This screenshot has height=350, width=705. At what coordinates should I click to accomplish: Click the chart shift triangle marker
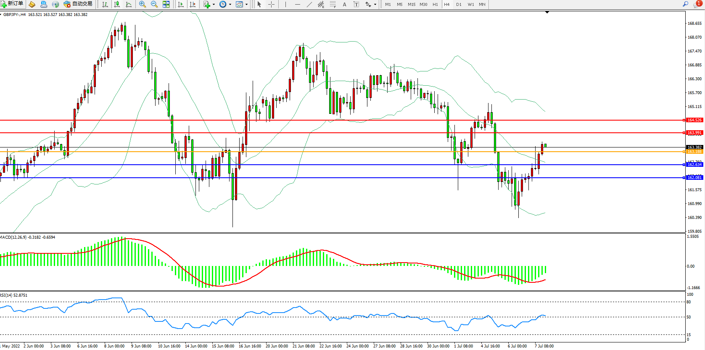coord(547,13)
